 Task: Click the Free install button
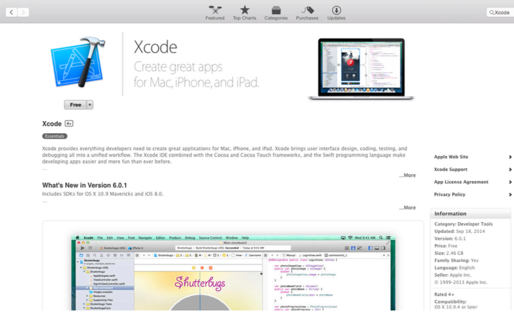point(75,105)
